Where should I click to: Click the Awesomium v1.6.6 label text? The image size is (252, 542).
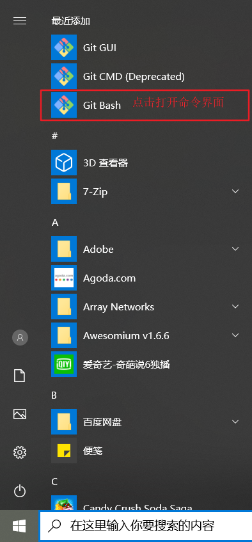point(126,336)
